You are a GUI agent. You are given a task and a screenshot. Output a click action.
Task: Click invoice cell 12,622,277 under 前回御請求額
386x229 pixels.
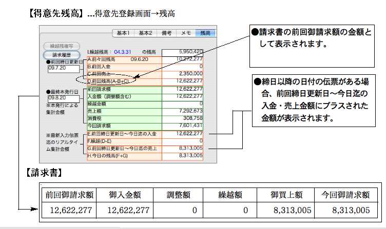point(69,211)
